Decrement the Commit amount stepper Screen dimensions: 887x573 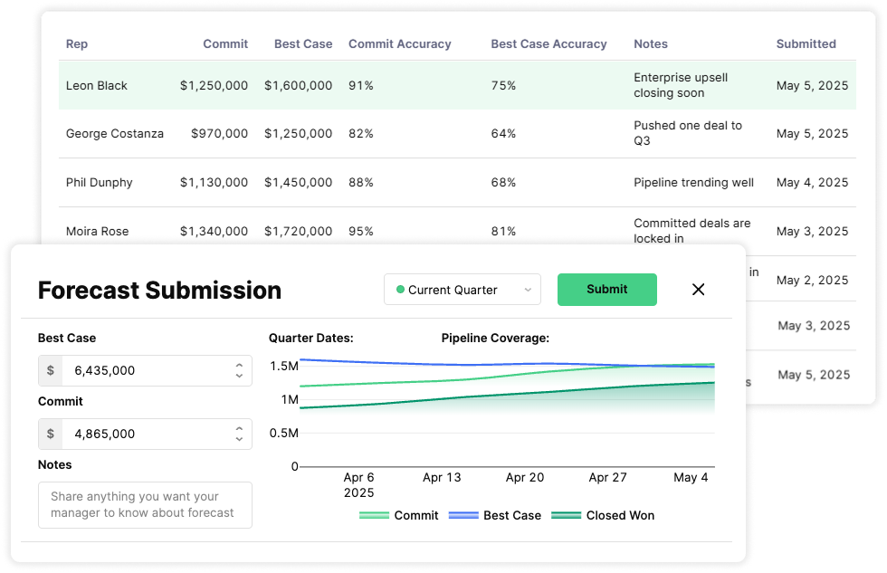point(239,439)
